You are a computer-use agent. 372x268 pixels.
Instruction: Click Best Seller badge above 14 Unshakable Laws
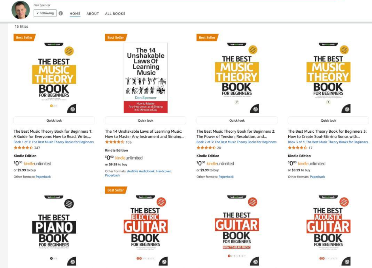tap(116, 38)
